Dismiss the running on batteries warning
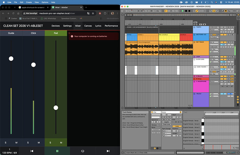240x155 pixels. pyautogui.click(x=69, y=33)
